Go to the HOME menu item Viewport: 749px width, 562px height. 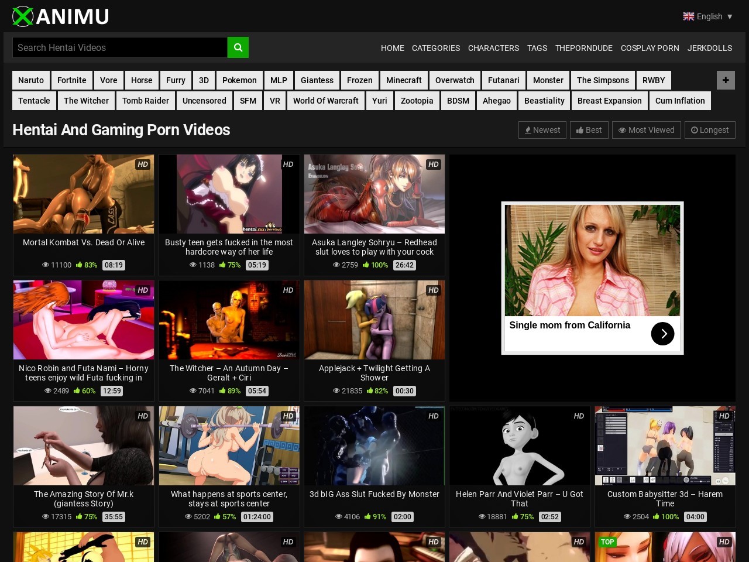[393, 48]
